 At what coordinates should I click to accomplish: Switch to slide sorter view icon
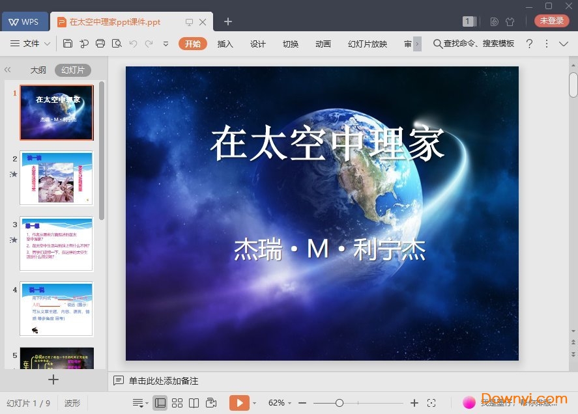[178, 403]
